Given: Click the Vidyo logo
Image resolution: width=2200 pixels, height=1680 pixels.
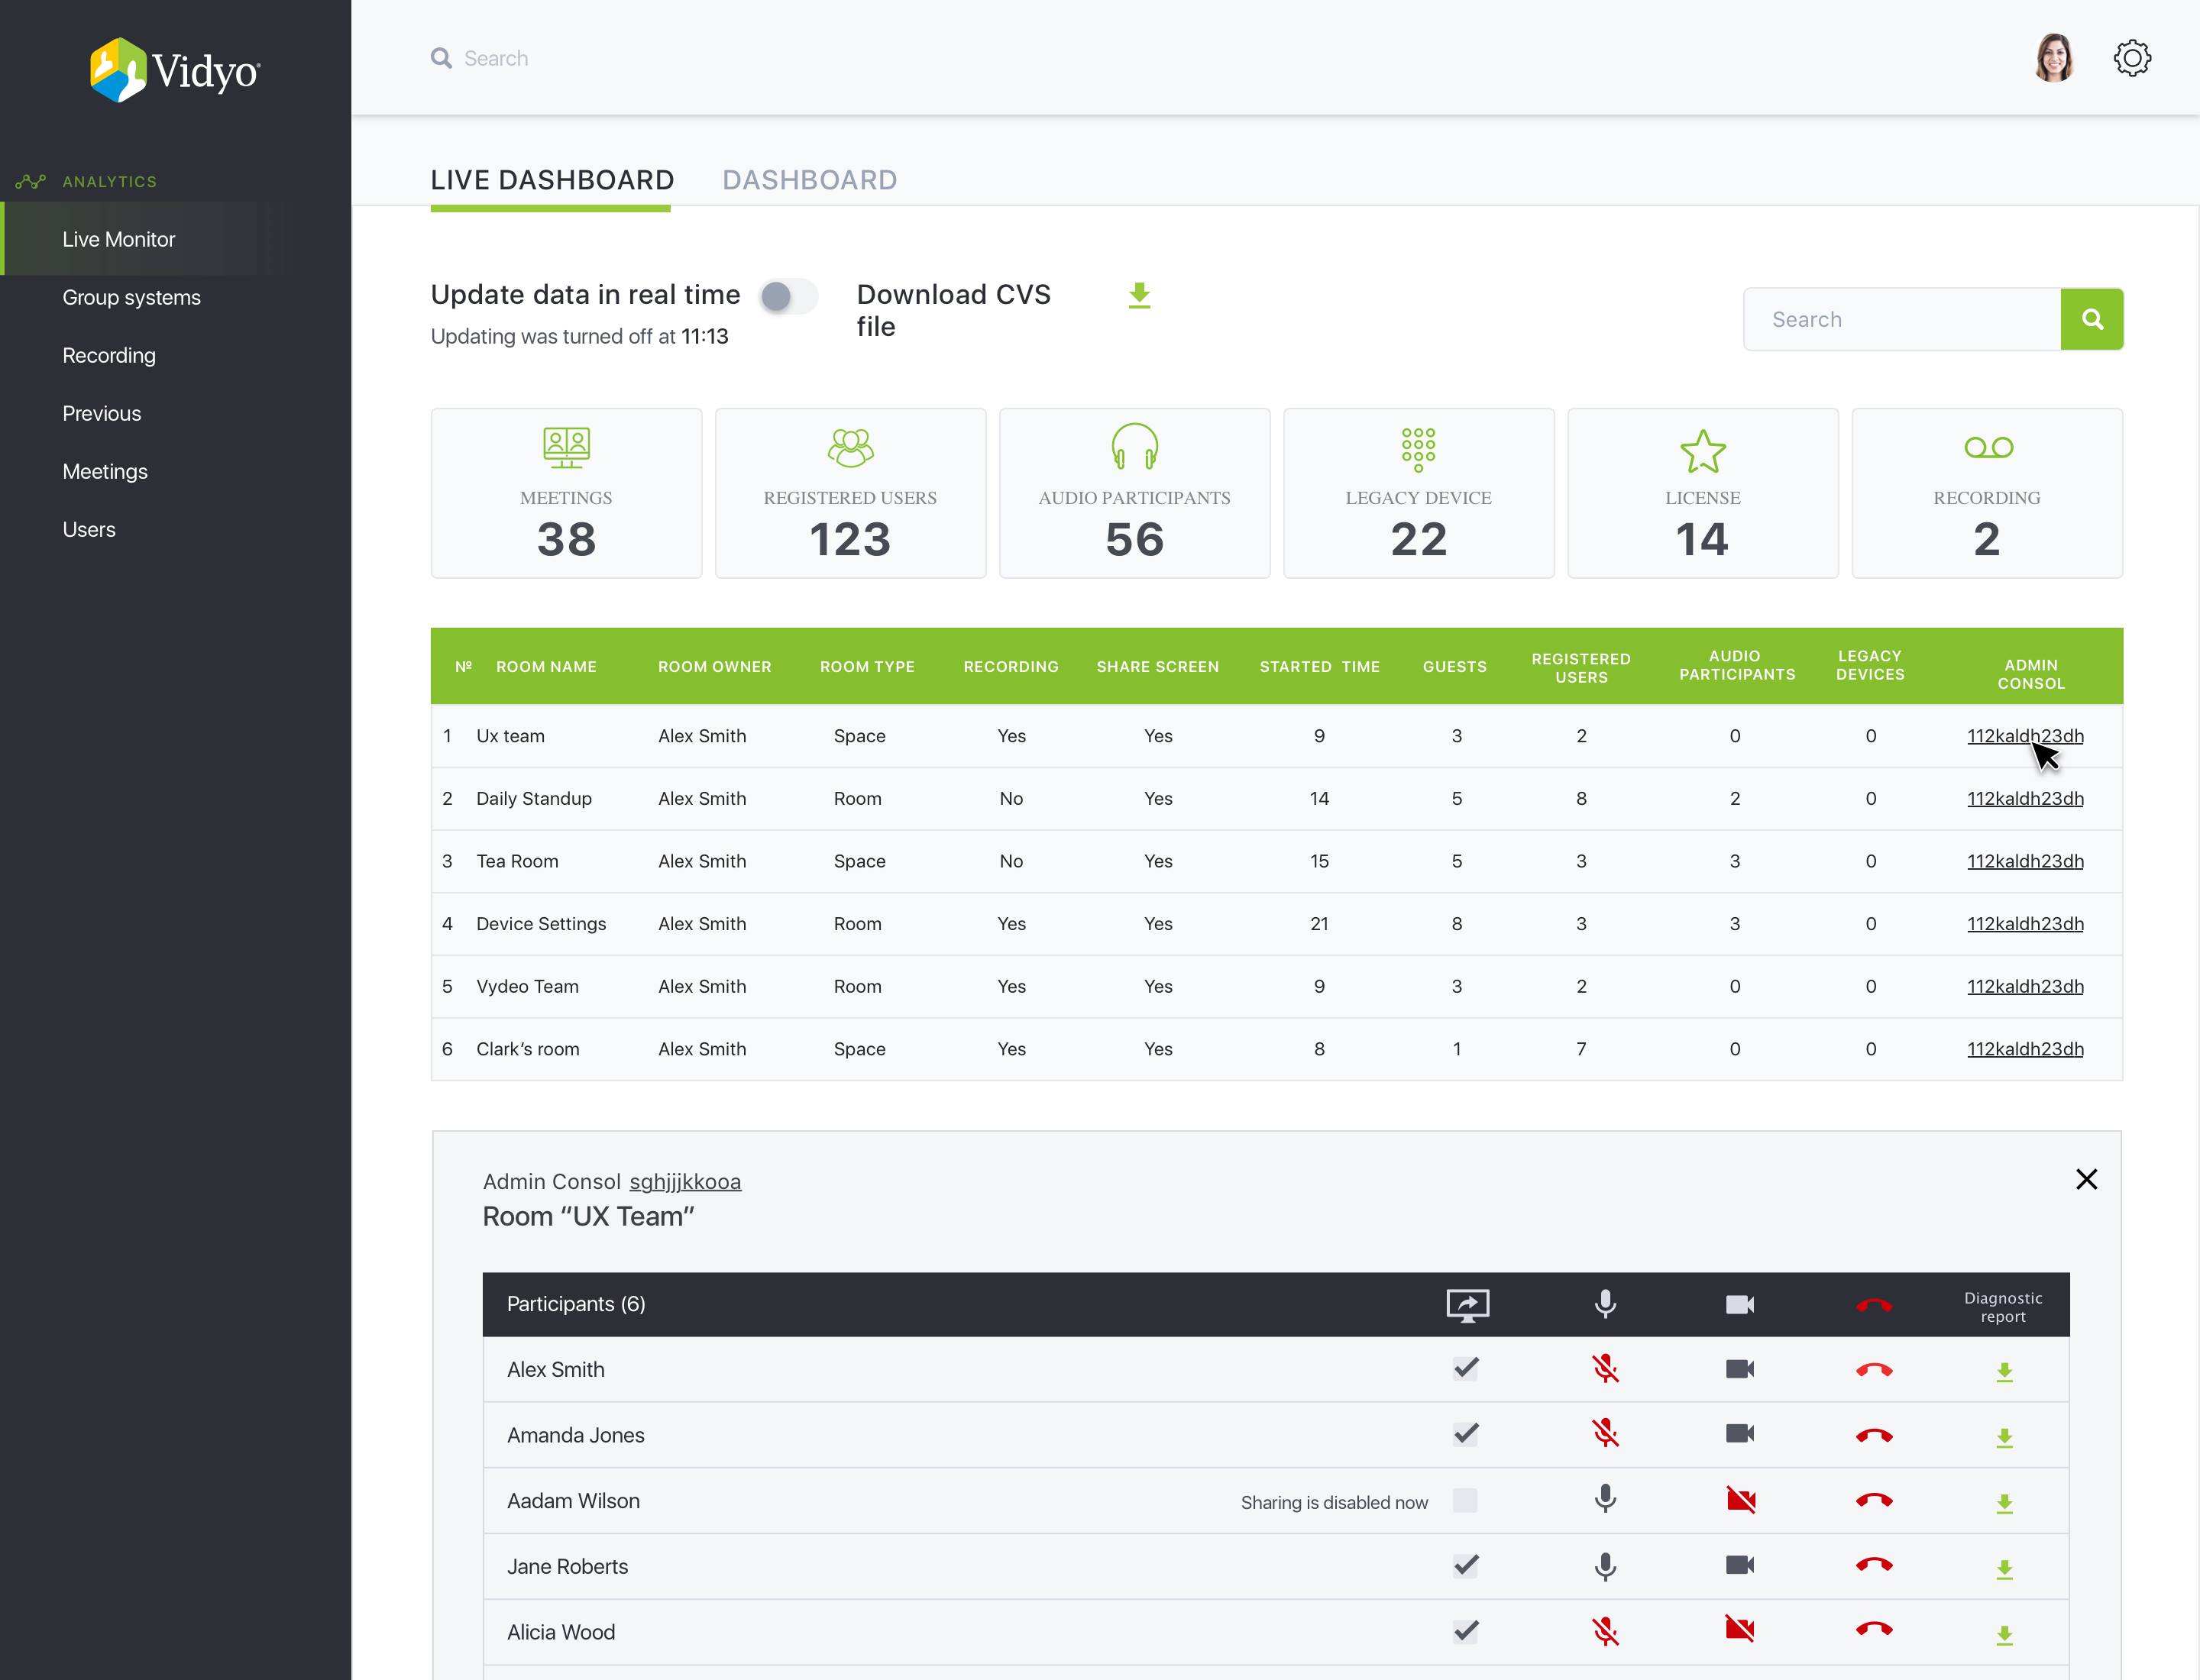Looking at the screenshot, I should tap(175, 69).
